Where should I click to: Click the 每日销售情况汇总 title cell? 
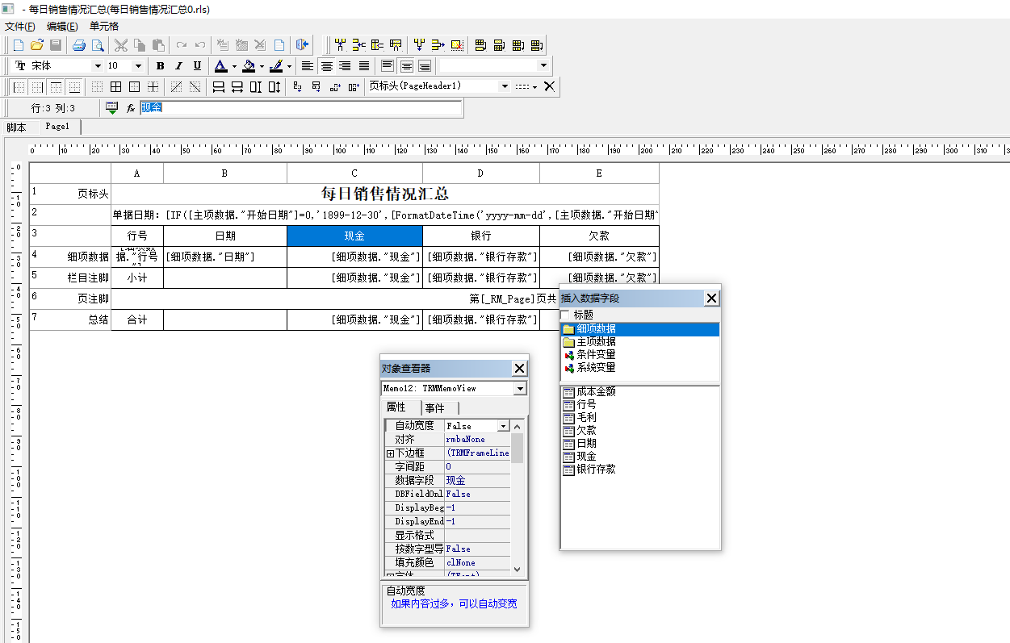pos(385,194)
